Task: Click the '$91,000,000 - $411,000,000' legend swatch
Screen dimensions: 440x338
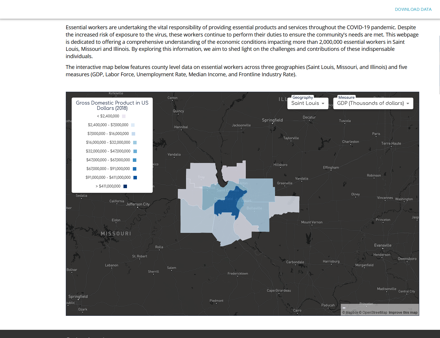Action: pos(135,178)
